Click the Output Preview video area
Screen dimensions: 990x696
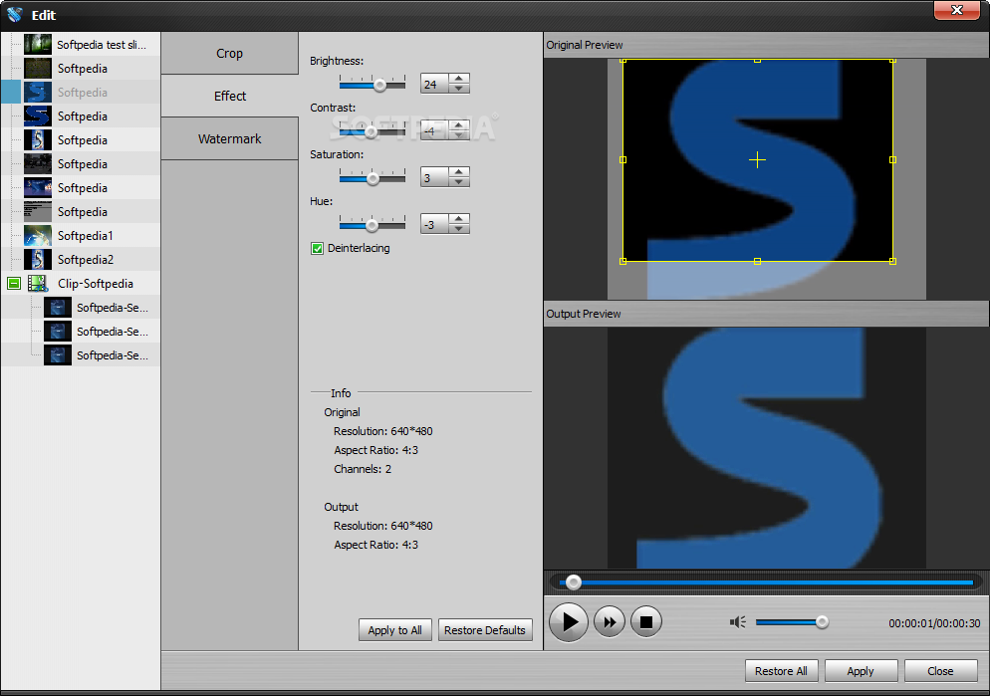[767, 448]
